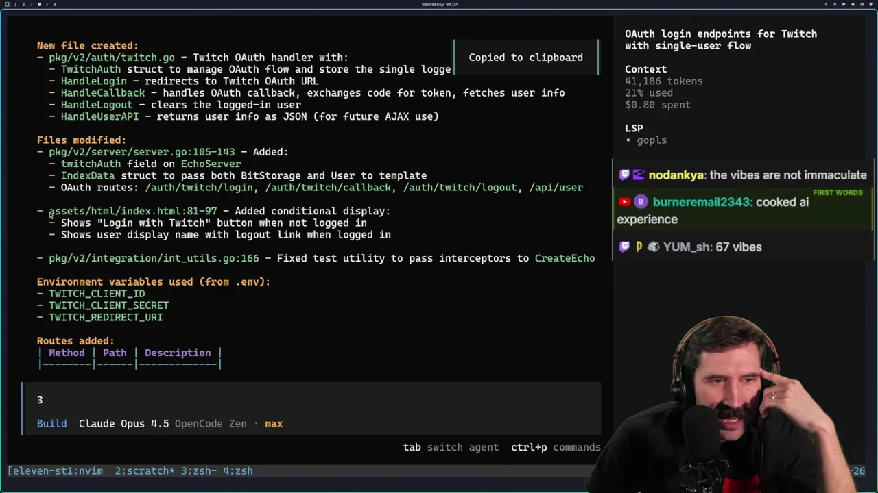Click the max variant label
Image resolution: width=878 pixels, height=493 pixels.
[274, 424]
